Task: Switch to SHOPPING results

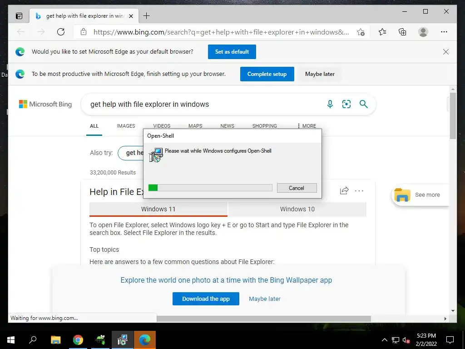Action: (x=265, y=126)
